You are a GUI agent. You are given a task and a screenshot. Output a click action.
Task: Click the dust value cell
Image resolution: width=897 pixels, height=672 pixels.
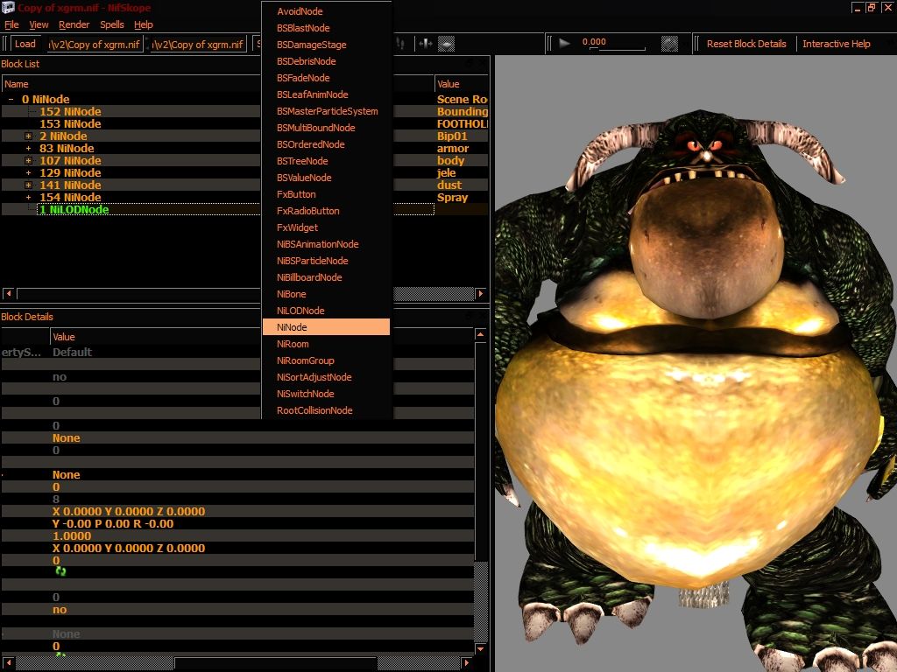coord(449,185)
